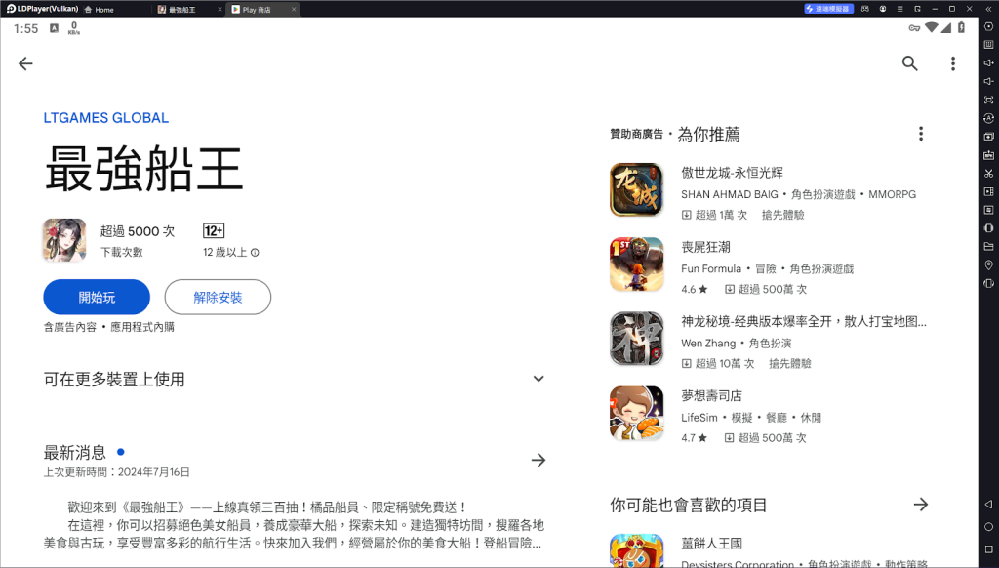The image size is (999, 568).
Task: Open 你可能也會喜歡的項目 arrow
Action: [921, 505]
